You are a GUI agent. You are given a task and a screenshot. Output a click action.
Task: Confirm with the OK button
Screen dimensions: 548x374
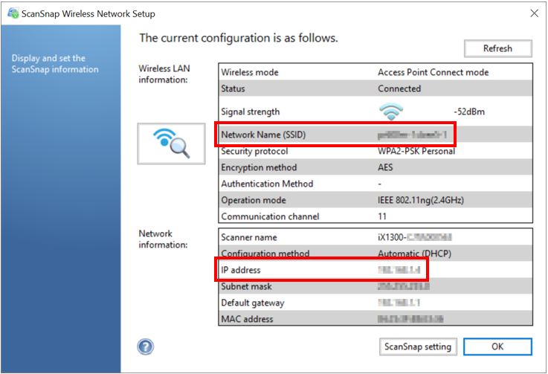point(497,346)
